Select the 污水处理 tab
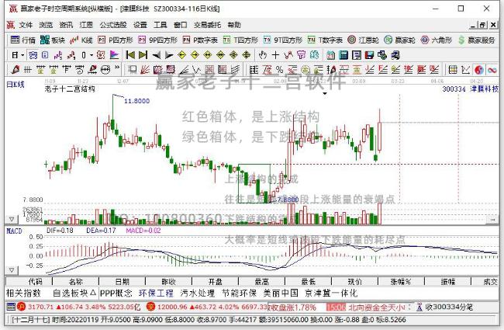 point(198,293)
